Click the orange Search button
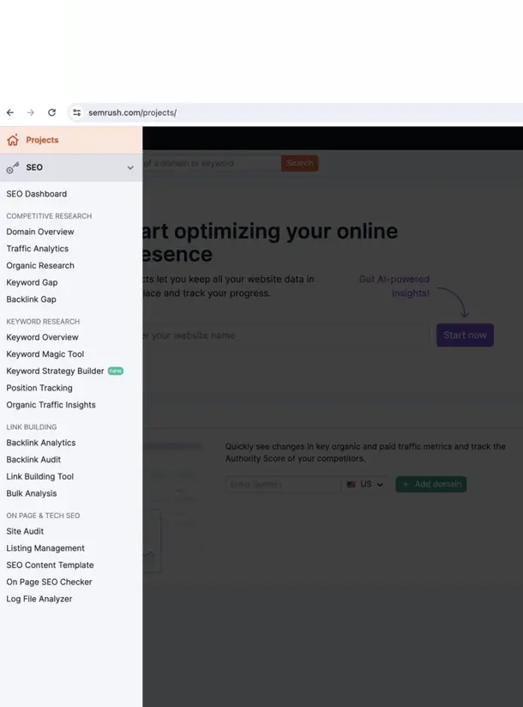Screen dimensions: 523x707 (x=299, y=163)
